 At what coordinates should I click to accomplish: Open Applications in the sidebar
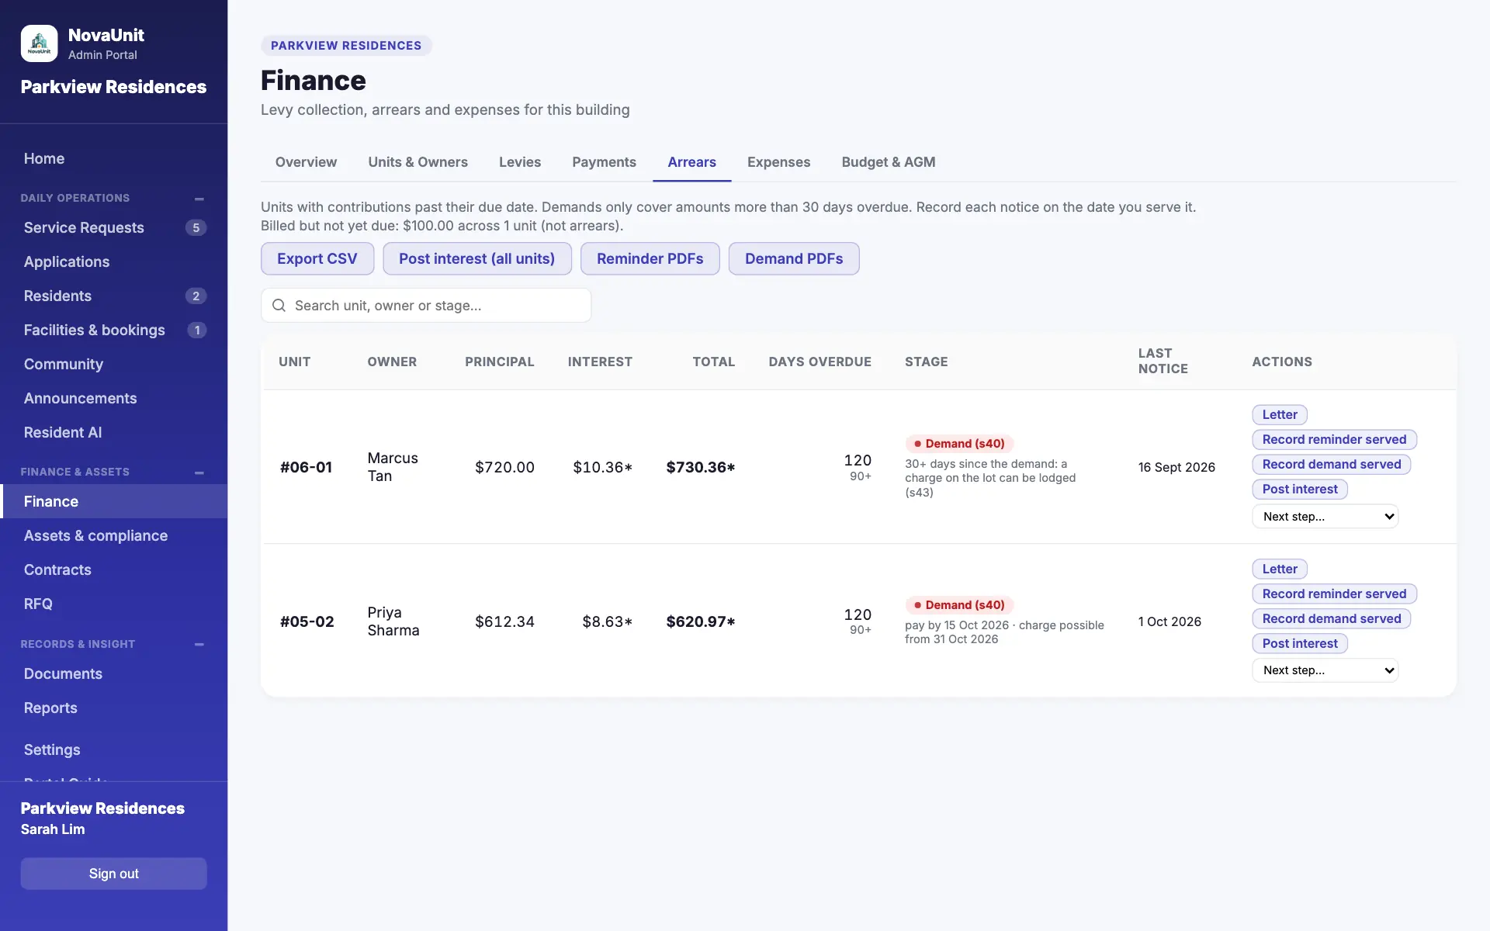(x=113, y=262)
